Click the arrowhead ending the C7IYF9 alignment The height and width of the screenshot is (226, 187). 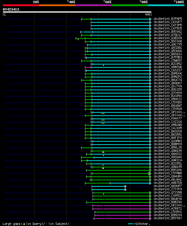click(x=126, y=189)
